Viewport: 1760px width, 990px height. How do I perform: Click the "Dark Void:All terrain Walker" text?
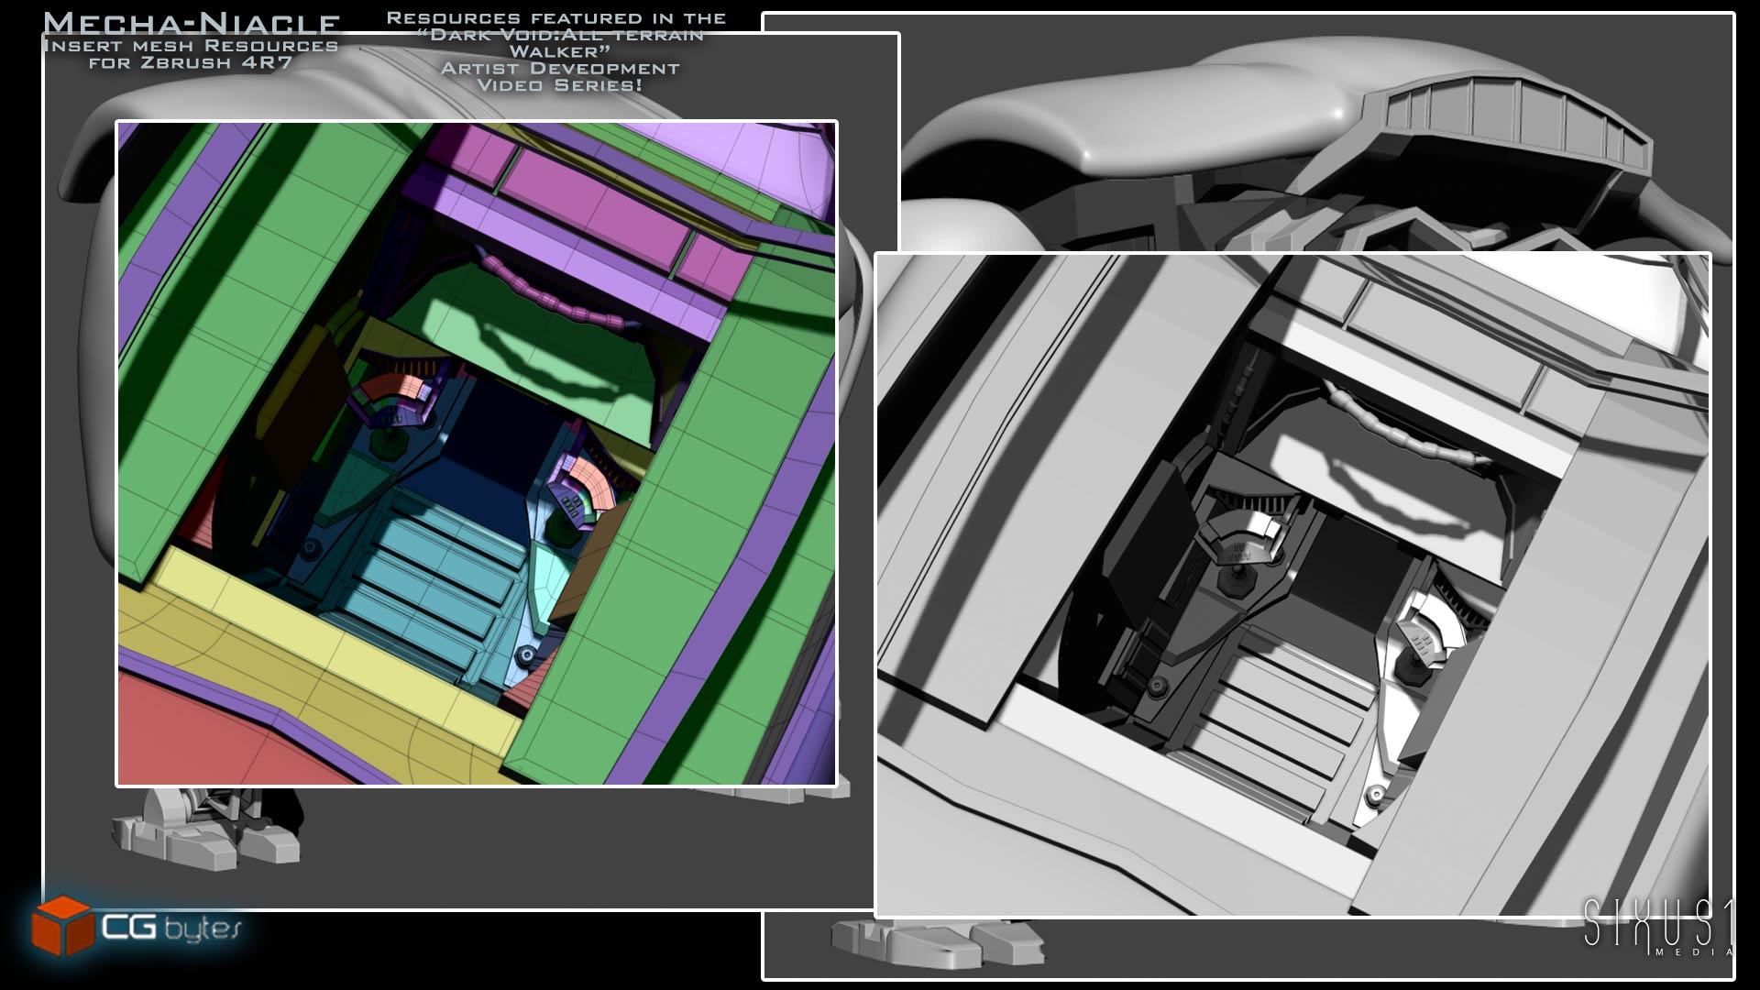click(559, 43)
